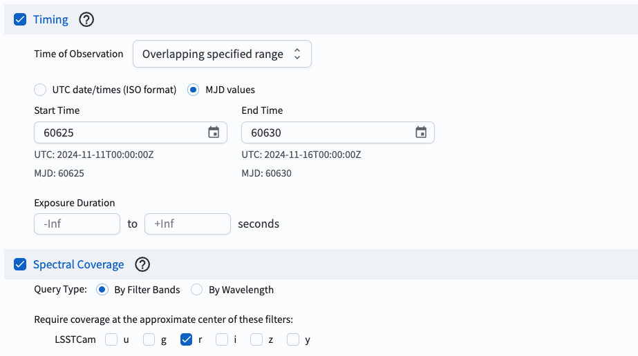Focus the minimum exposure duration -Inf field
The width and height of the screenshot is (638, 356).
[77, 224]
